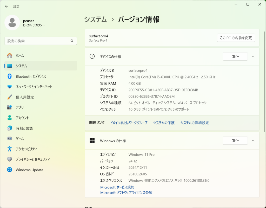Copy the device specifications
The width and height of the screenshot is (266, 208).
point(235,56)
